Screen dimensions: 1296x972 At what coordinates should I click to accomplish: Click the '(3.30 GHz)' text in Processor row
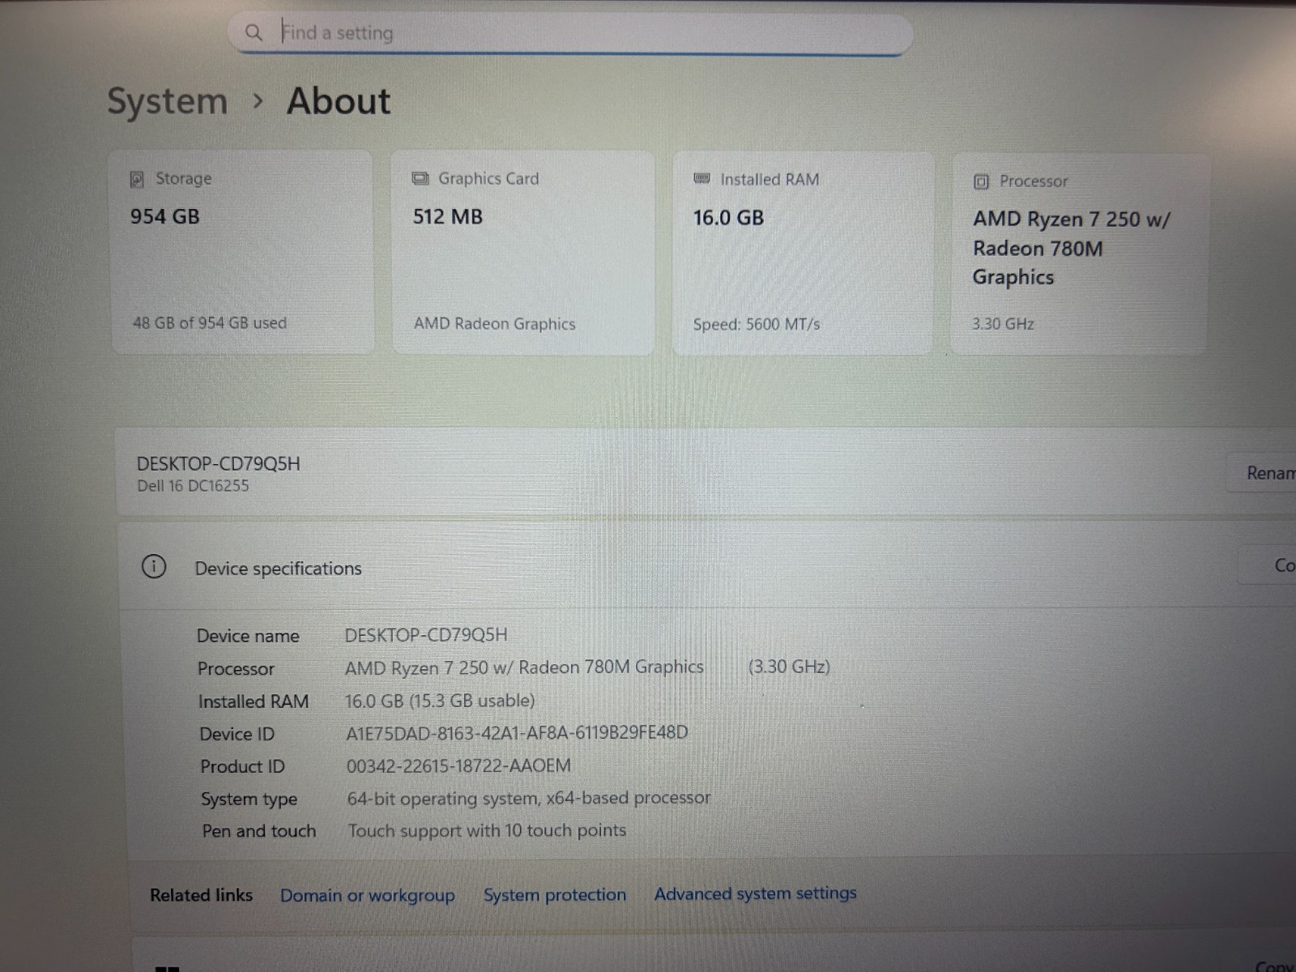click(x=789, y=667)
